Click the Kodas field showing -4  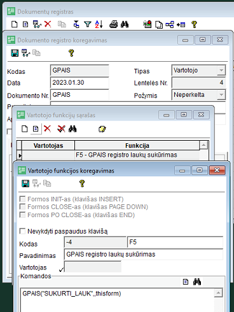95,242
